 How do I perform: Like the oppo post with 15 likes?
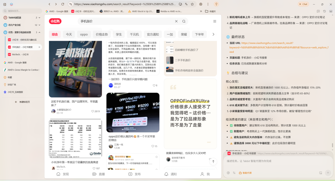[153, 146]
